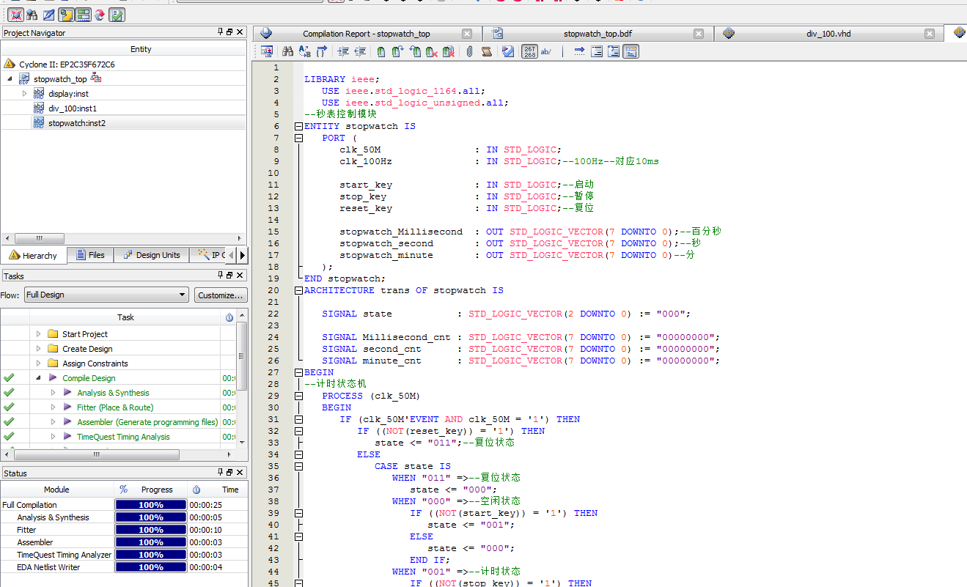Select div_100:inst1 in Project Navigator
The width and height of the screenshot is (967, 587).
(x=73, y=108)
